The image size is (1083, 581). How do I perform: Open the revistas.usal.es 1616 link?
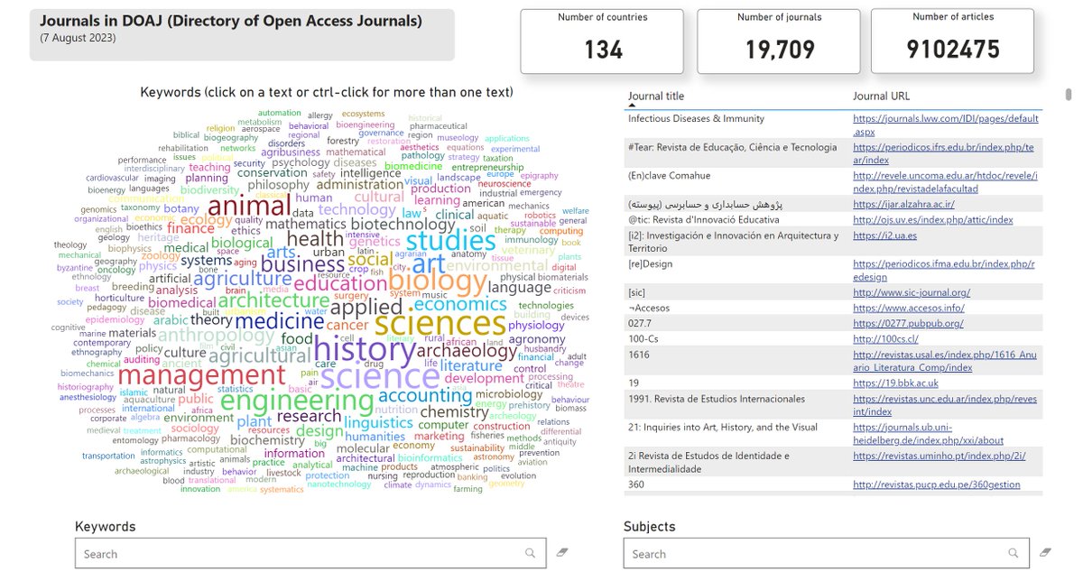pyautogui.click(x=944, y=360)
